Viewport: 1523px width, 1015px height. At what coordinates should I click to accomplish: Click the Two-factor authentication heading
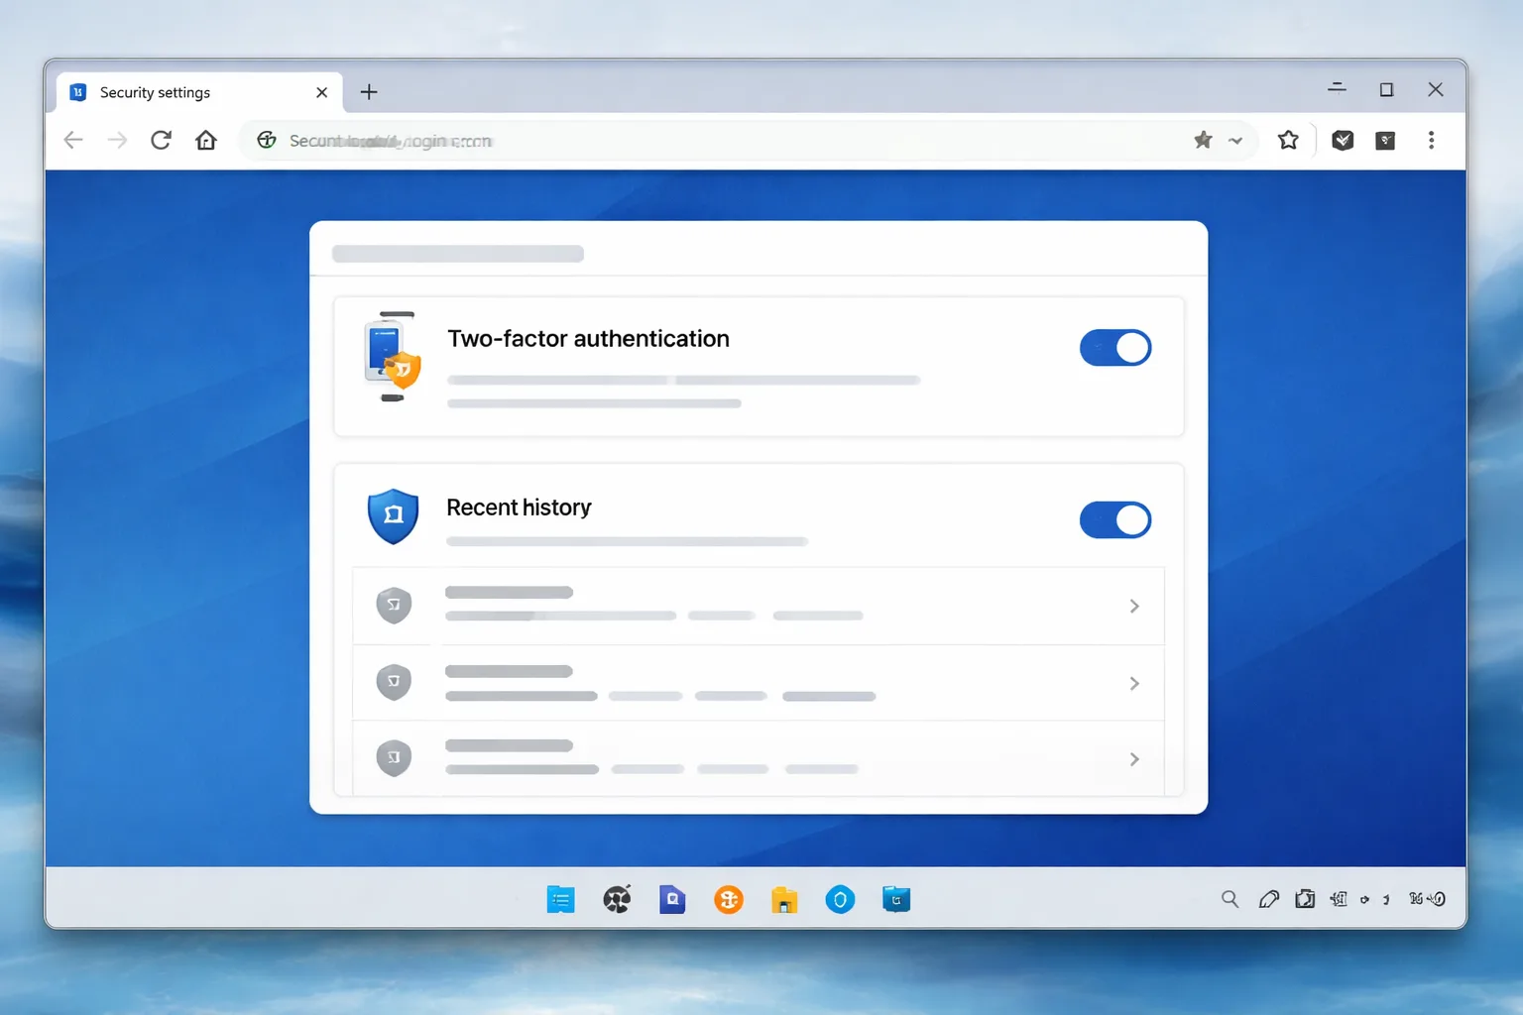588,339
